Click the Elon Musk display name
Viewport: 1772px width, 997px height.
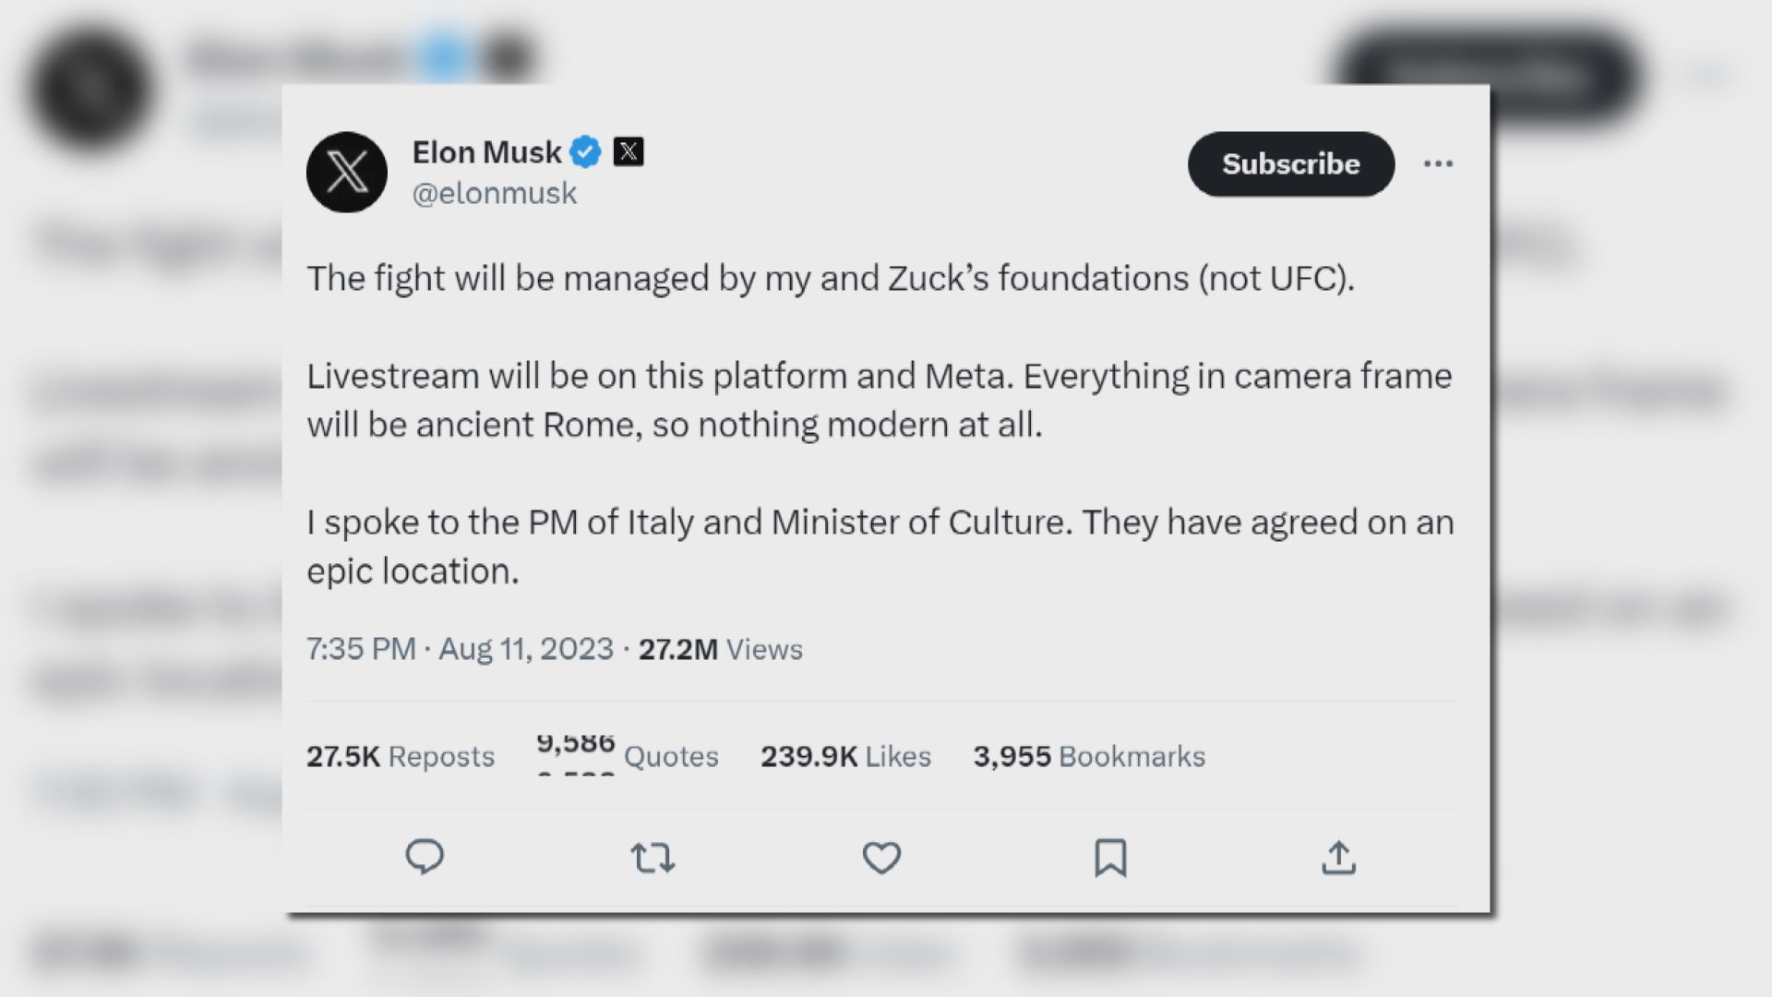coord(486,152)
